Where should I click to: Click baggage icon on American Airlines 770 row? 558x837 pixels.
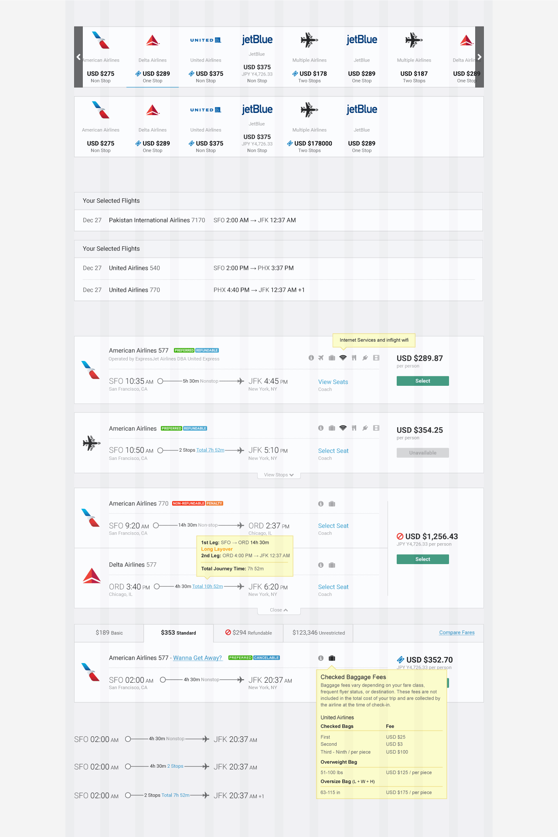(332, 504)
